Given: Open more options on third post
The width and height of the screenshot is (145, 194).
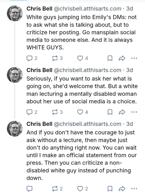Looking at the screenshot, I should pos(134,189).
